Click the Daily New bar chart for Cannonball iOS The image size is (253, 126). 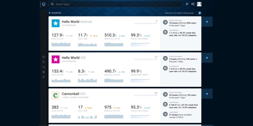pos(87,117)
